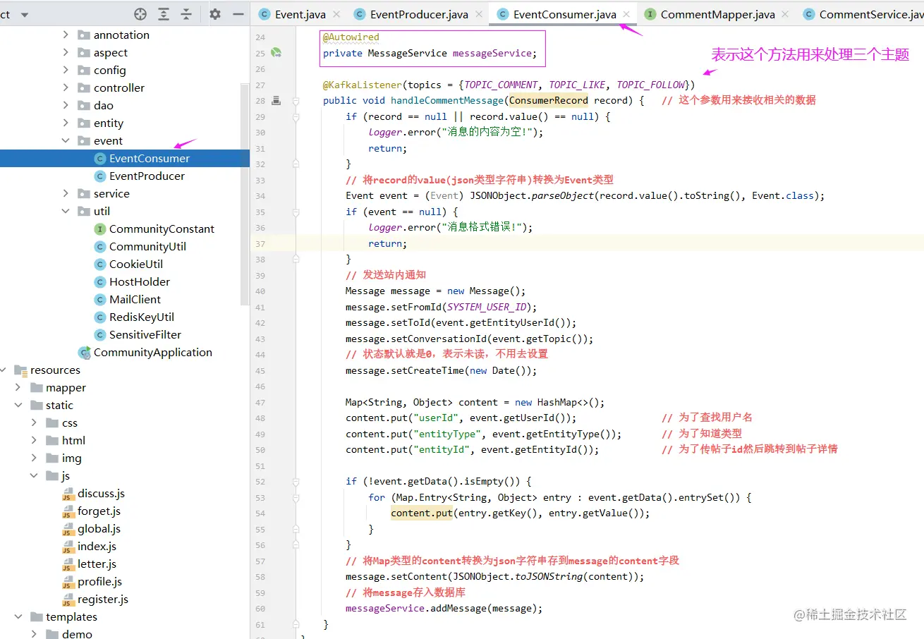Expand the dao package

[x=66, y=105]
